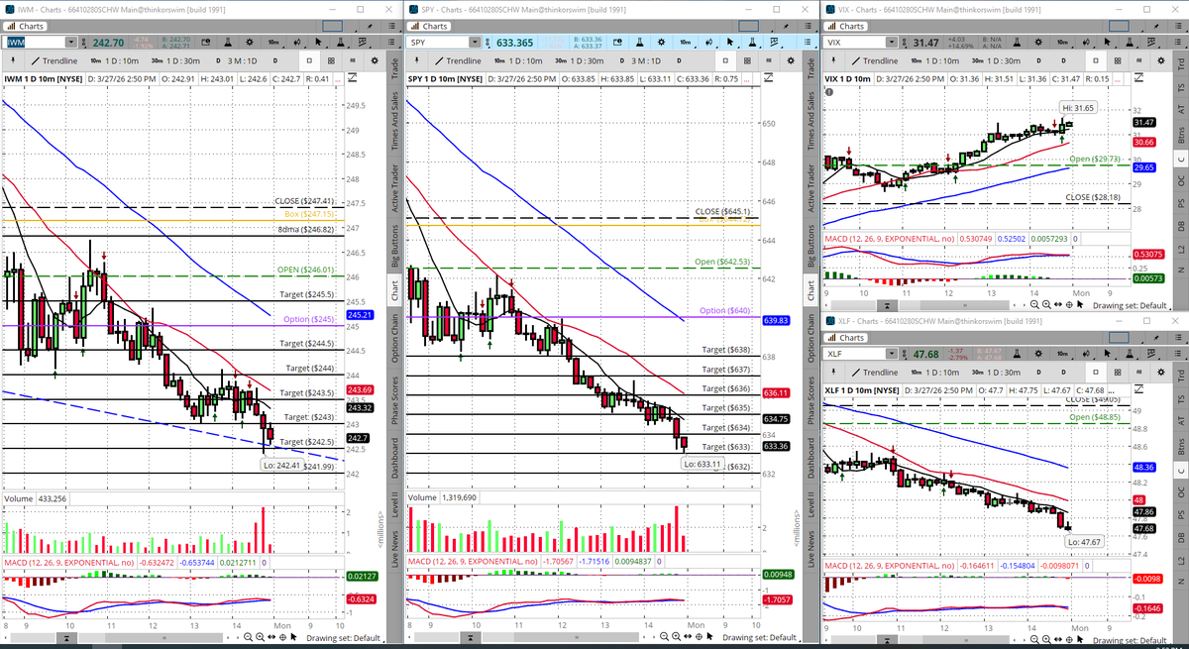Open the 10m aggregation selector in SPY toolbar

pyautogui.click(x=685, y=43)
